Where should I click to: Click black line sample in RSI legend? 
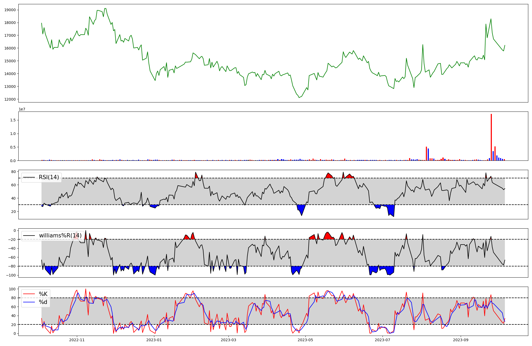[x=29, y=177]
